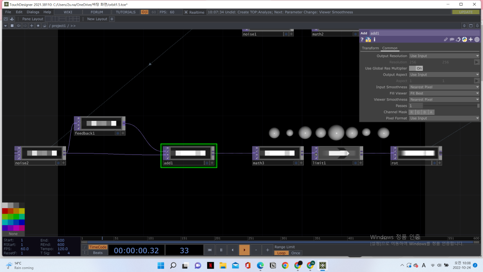Toggle Use Global Res Multiplier switch
483x272 pixels.
(416, 68)
